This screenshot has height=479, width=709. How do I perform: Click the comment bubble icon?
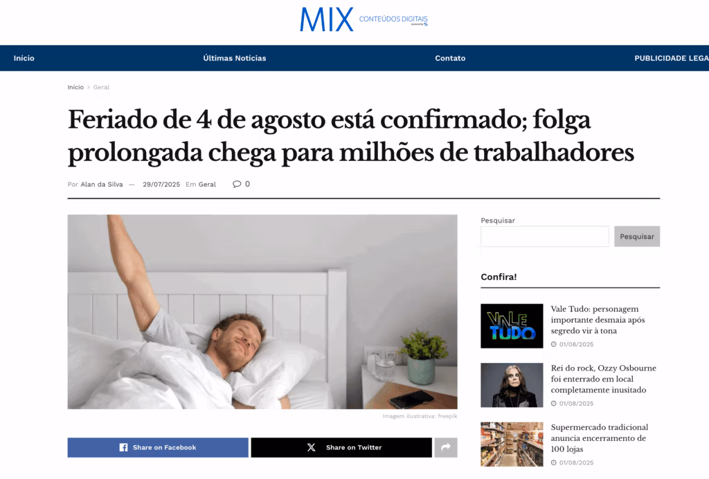tap(237, 184)
